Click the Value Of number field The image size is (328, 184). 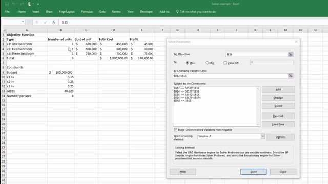[272, 62]
